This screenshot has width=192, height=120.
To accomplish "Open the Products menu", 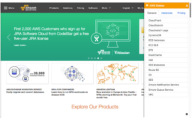I will [x=54, y=8].
